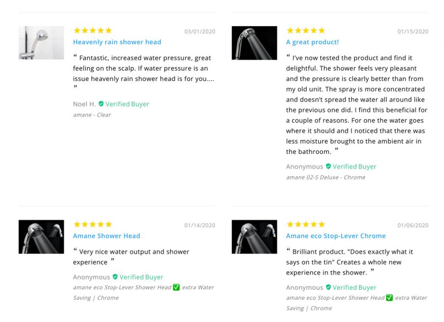Click the product variant text "amane - Clear"
This screenshot has width=444, height=322.
point(92,115)
